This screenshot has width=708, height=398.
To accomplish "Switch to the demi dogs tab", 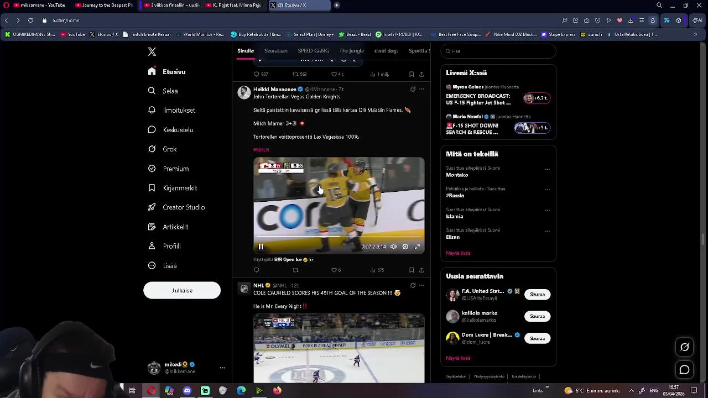I will (x=386, y=51).
